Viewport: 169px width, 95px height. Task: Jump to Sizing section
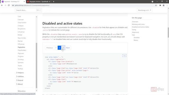(x=134, y=30)
